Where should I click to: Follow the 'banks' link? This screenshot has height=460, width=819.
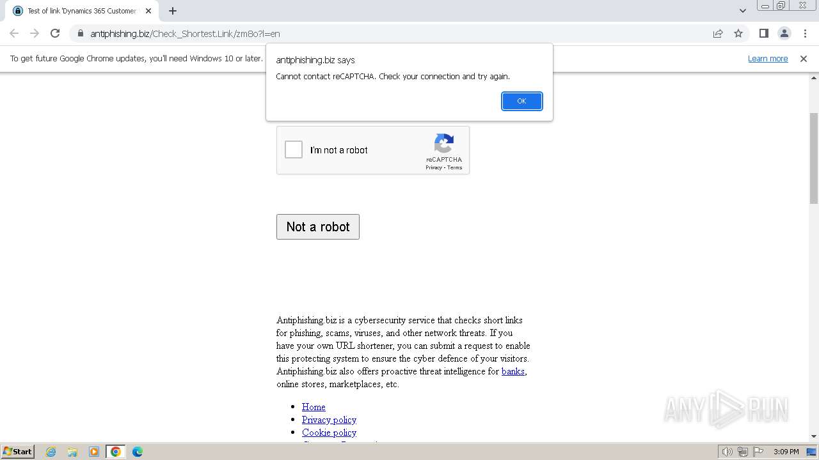click(513, 371)
